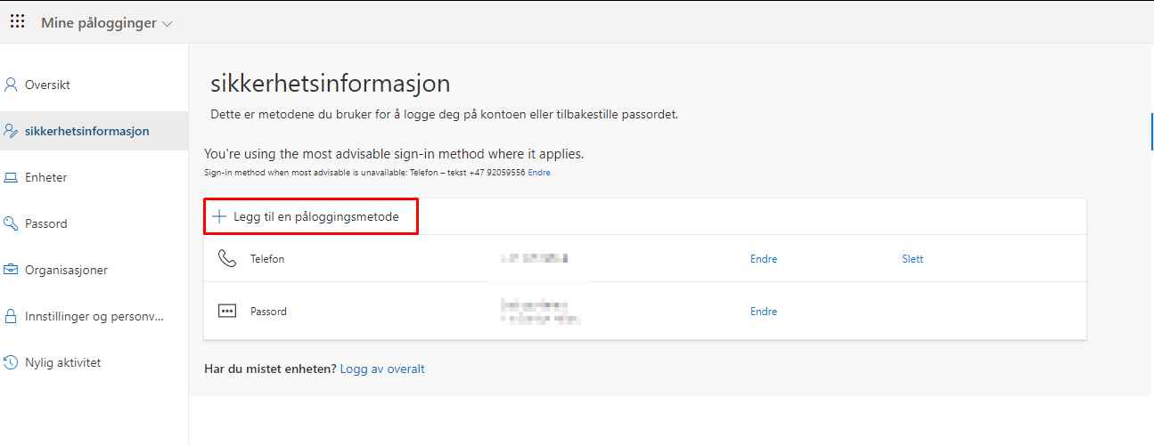Go to Nylig aktivitet page
The height and width of the screenshot is (446, 1154).
point(62,362)
